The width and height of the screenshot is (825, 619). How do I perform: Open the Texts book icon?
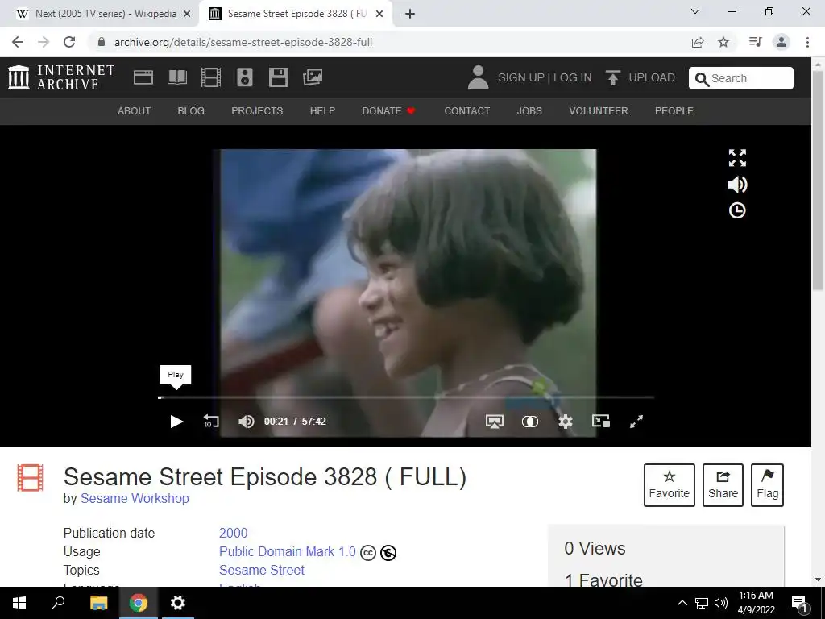point(177,77)
